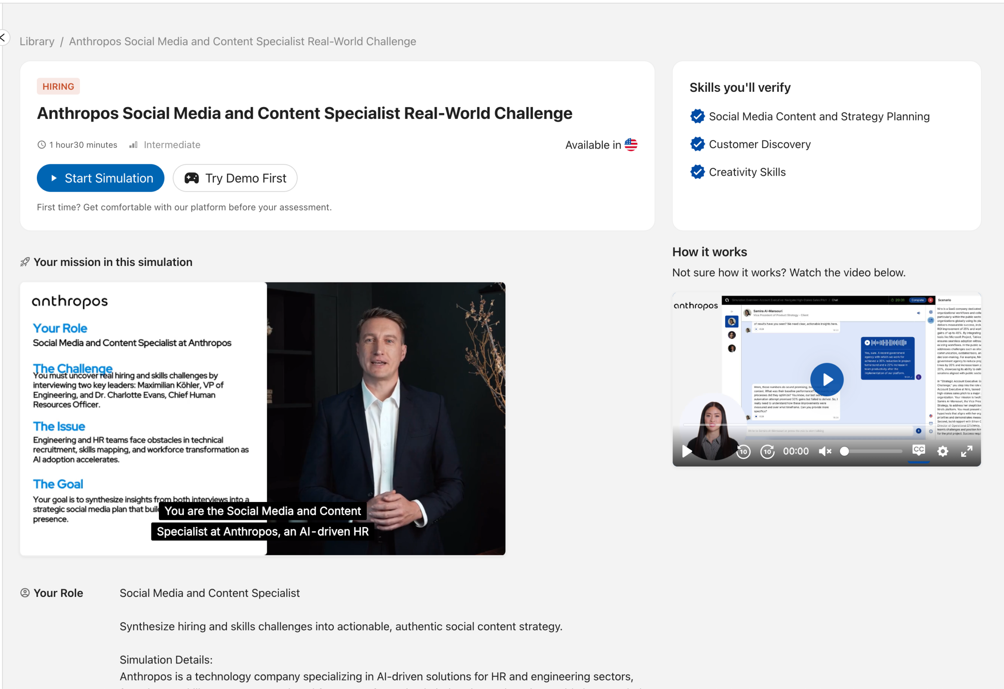Click the 'Not sure how it works?' text
This screenshot has height=689, width=1004.
(789, 273)
